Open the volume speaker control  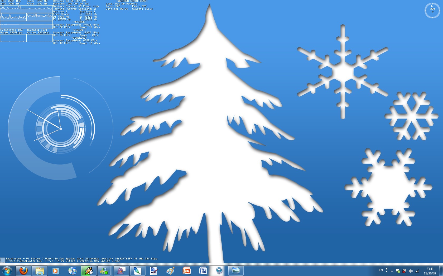[x=411, y=271]
